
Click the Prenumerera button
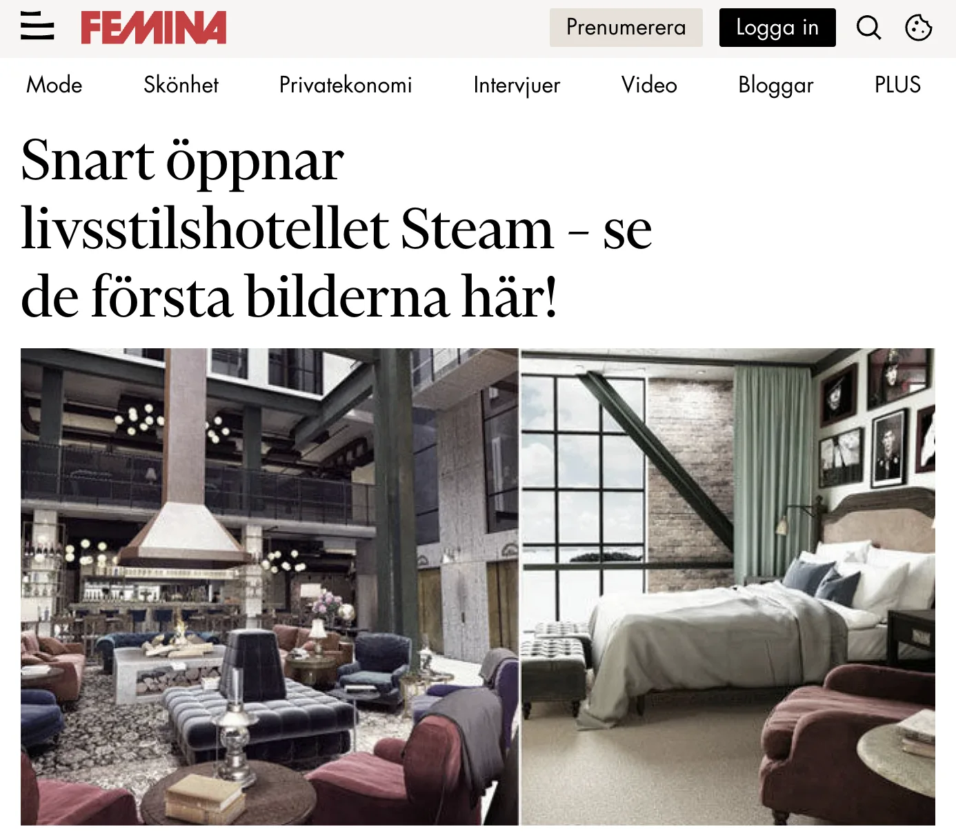pos(626,28)
